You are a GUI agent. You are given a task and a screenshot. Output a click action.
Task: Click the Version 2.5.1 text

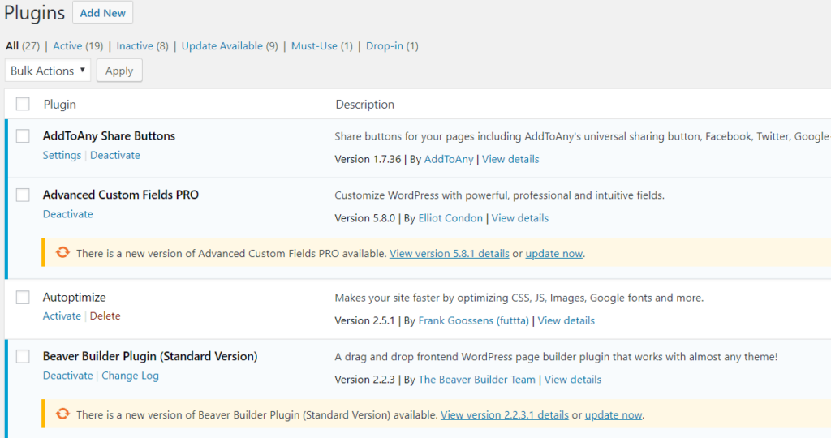click(x=364, y=320)
